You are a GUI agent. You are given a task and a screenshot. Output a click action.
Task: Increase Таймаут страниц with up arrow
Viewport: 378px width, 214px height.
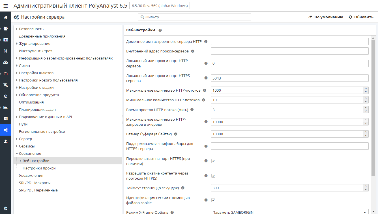[366, 186]
